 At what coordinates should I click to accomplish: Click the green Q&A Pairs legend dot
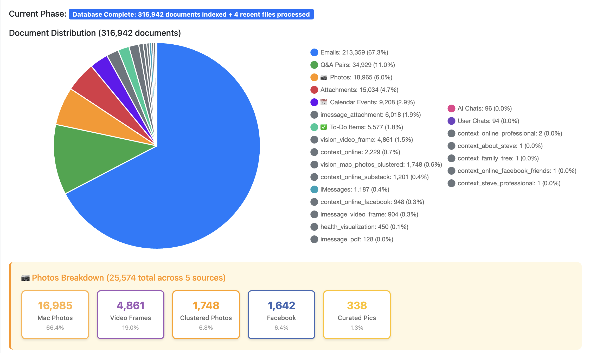[x=314, y=65]
